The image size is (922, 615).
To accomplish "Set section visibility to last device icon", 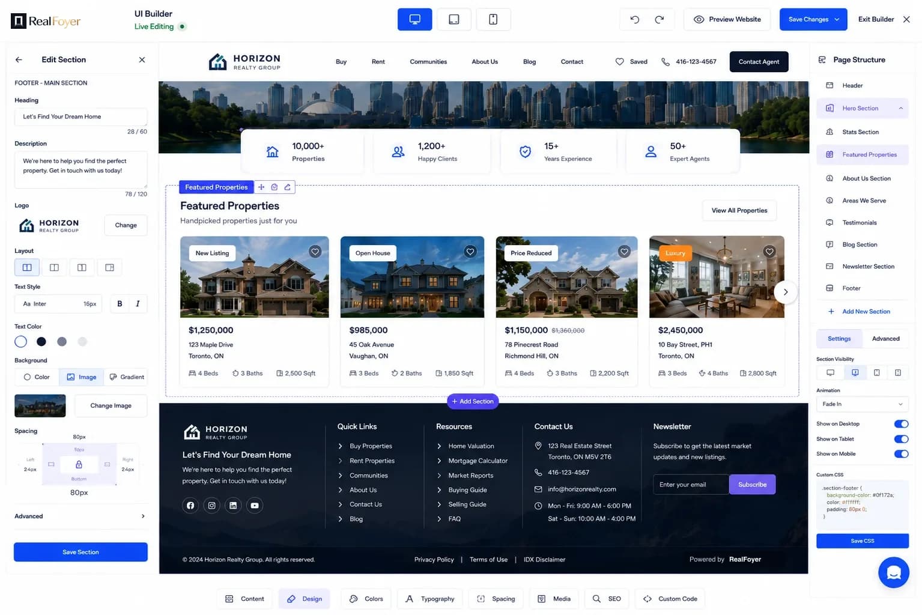I will pyautogui.click(x=898, y=373).
